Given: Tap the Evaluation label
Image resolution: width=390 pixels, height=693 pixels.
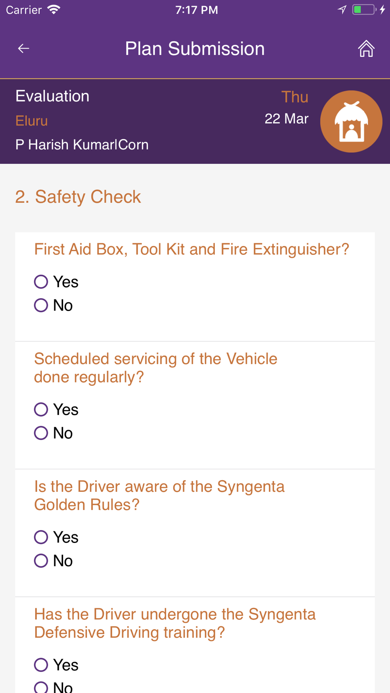Looking at the screenshot, I should [52, 96].
